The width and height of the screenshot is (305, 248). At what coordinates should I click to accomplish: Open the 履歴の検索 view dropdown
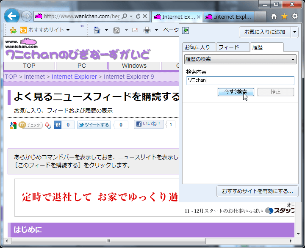pos(240,59)
